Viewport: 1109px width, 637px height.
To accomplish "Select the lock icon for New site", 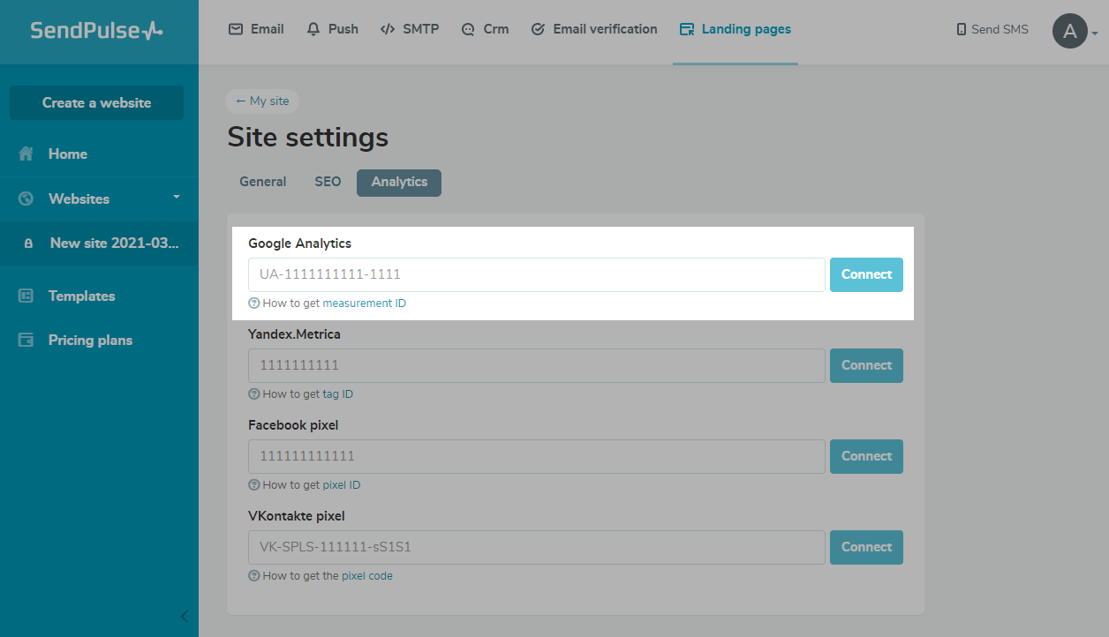I will tap(28, 244).
